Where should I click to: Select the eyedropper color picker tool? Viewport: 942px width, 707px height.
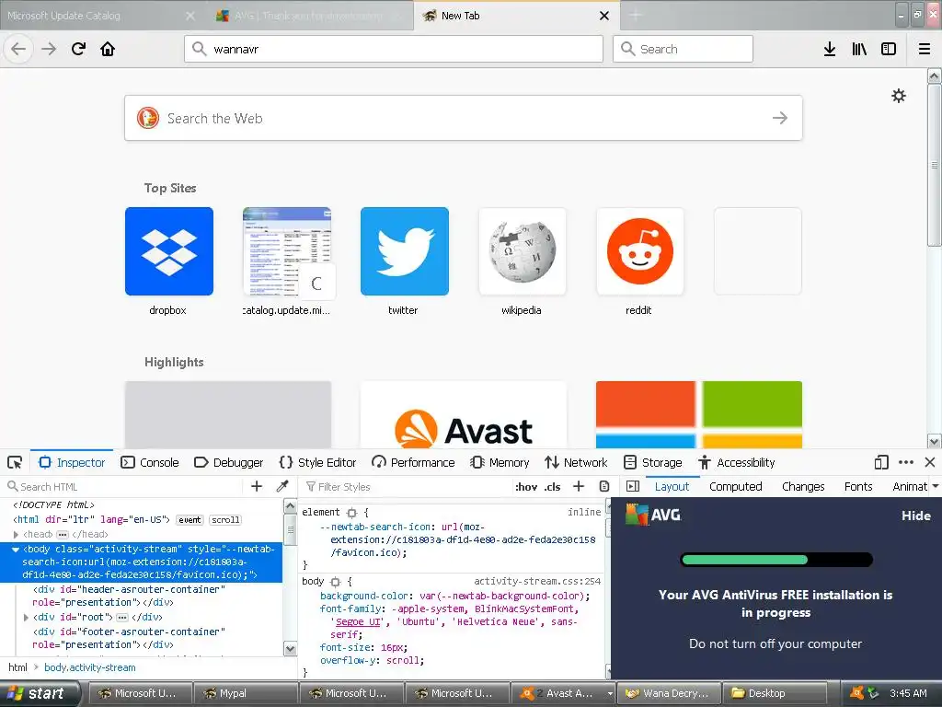click(282, 486)
